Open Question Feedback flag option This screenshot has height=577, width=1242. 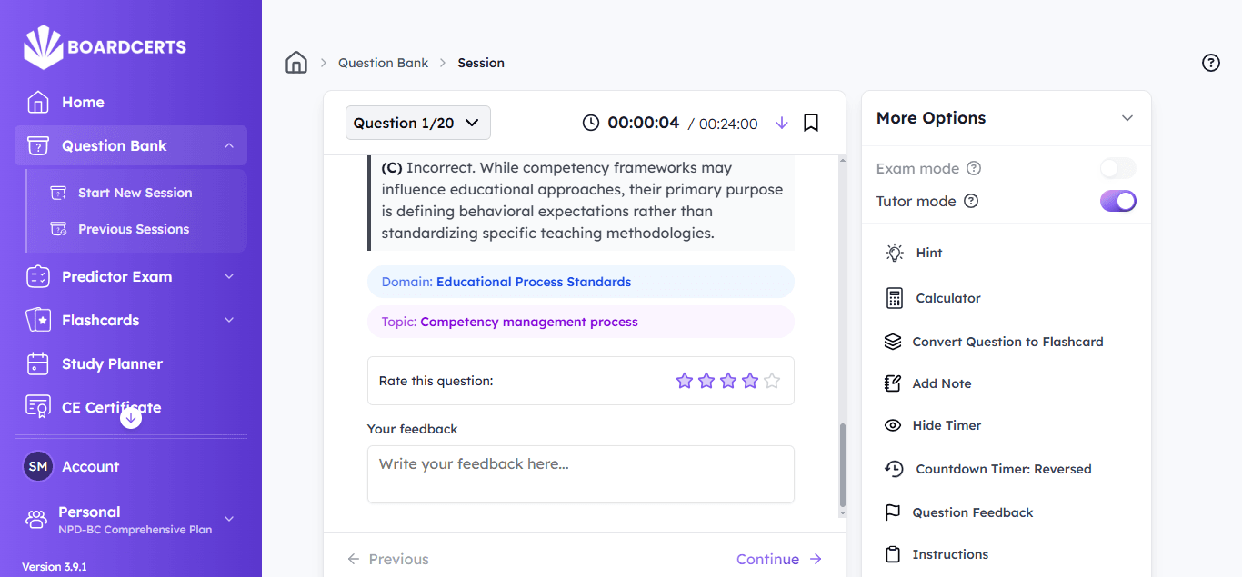[x=972, y=512]
